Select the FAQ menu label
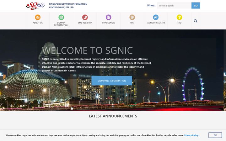 pos(180,23)
